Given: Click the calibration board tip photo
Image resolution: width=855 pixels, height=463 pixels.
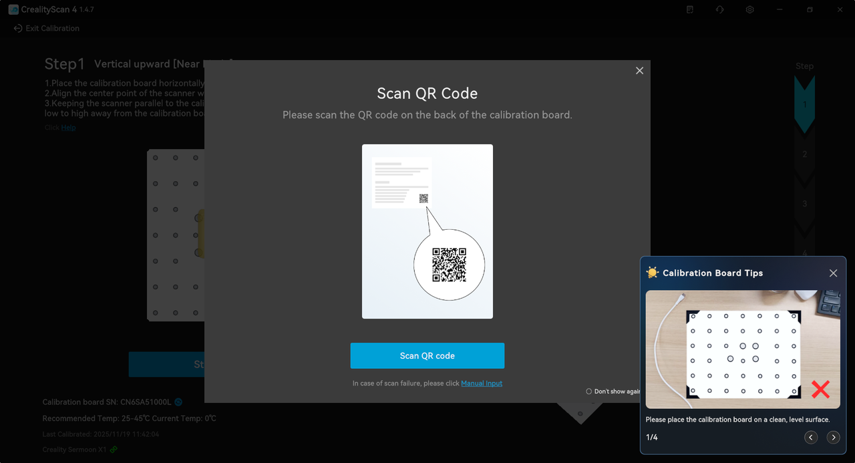Looking at the screenshot, I should (743, 349).
